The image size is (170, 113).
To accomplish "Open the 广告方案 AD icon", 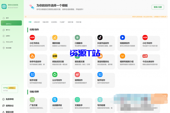I will pyautogui.click(x=32, y=100).
